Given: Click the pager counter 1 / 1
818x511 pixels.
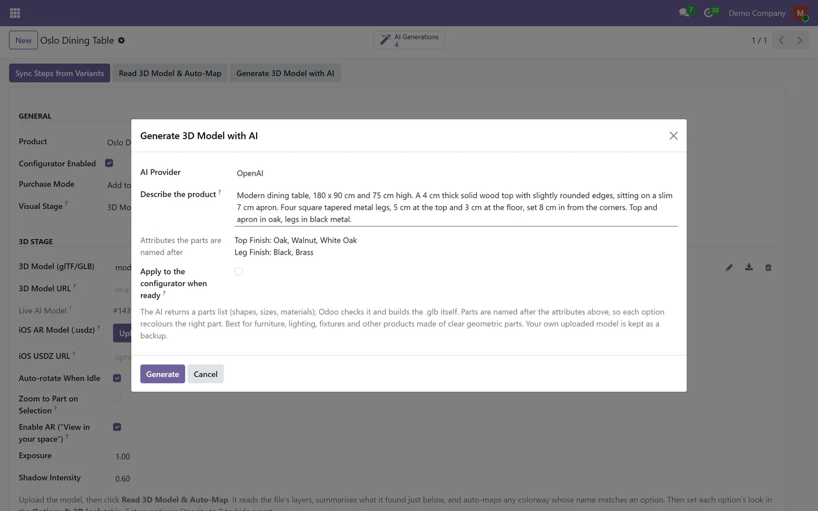Looking at the screenshot, I should tap(759, 40).
